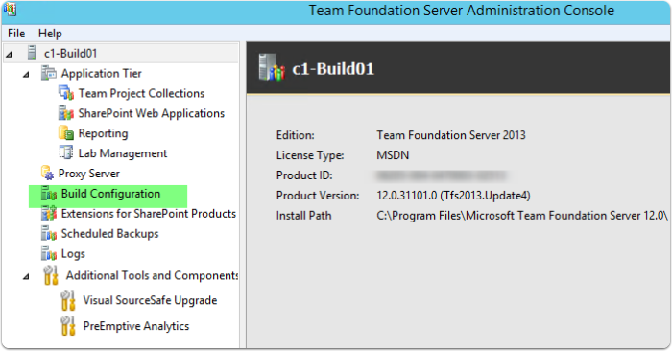
Task: Open the Scheduled Backups node
Action: [109, 233]
